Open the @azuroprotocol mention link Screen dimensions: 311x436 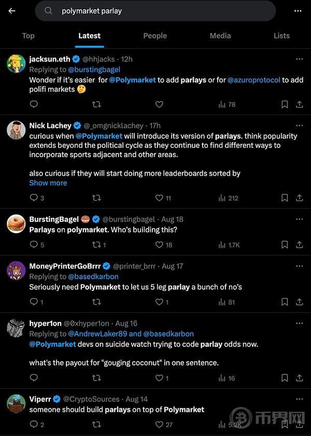point(254,80)
